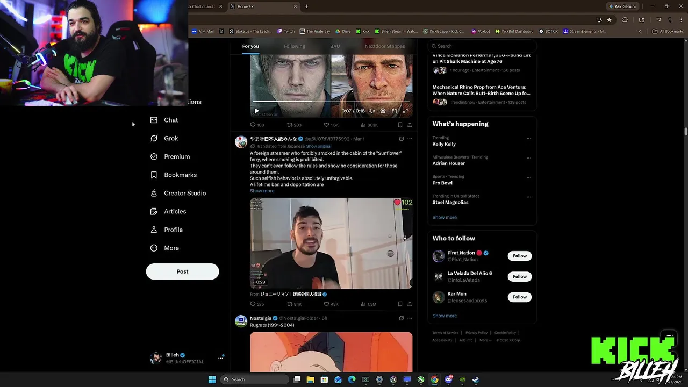
Task: Open Creator Studio in the sidebar
Action: pyautogui.click(x=177, y=193)
